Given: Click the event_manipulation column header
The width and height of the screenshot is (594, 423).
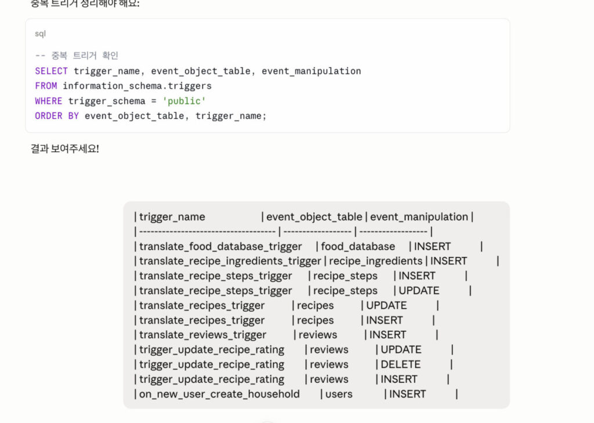Looking at the screenshot, I should coord(419,217).
